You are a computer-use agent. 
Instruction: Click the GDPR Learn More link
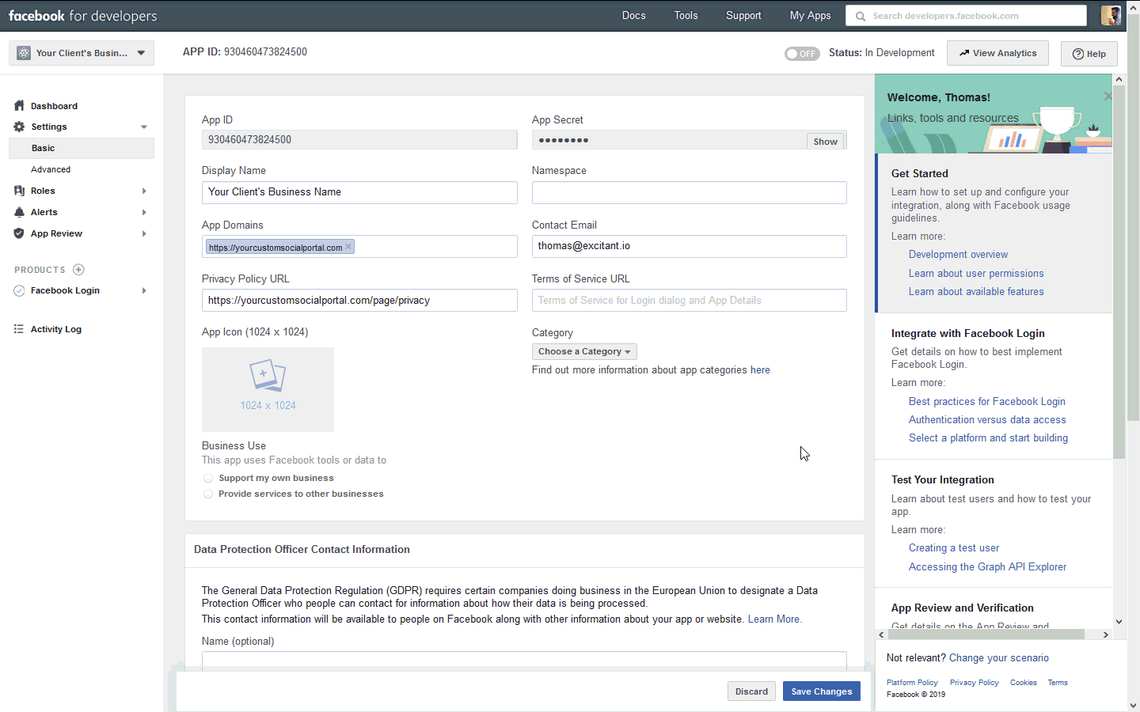coord(774,619)
